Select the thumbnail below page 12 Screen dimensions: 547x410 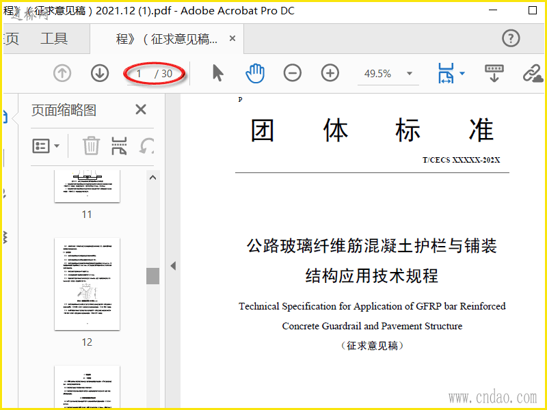pyautogui.click(x=88, y=387)
